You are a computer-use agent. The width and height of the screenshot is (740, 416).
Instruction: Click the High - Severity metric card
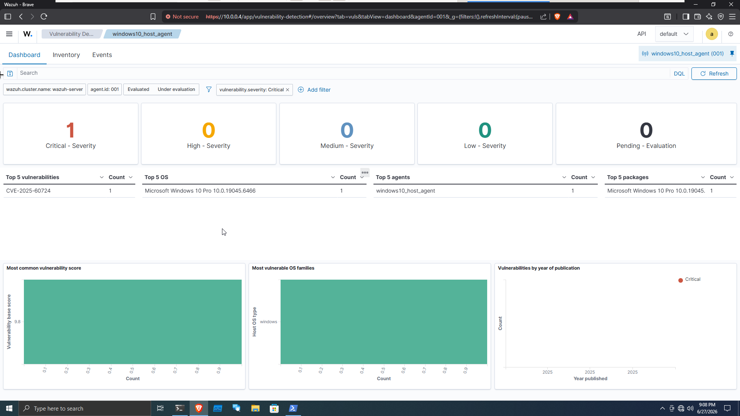click(209, 134)
